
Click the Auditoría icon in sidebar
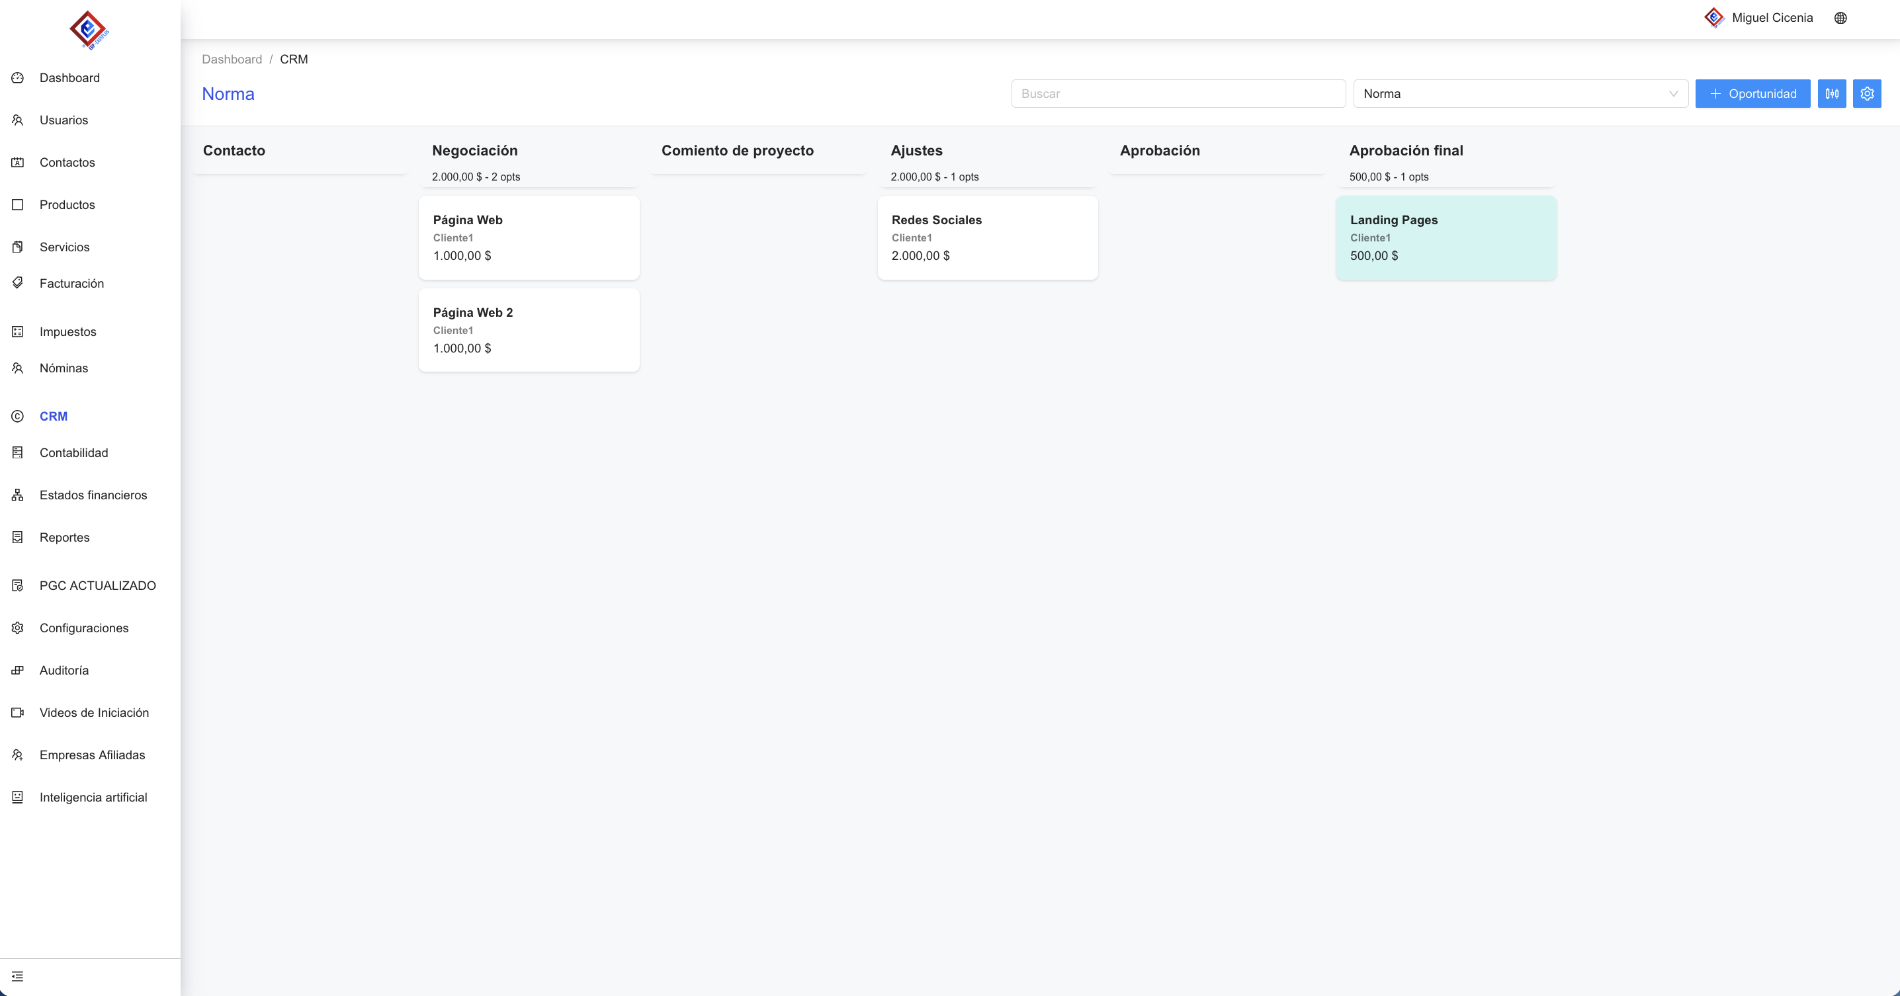[18, 670]
